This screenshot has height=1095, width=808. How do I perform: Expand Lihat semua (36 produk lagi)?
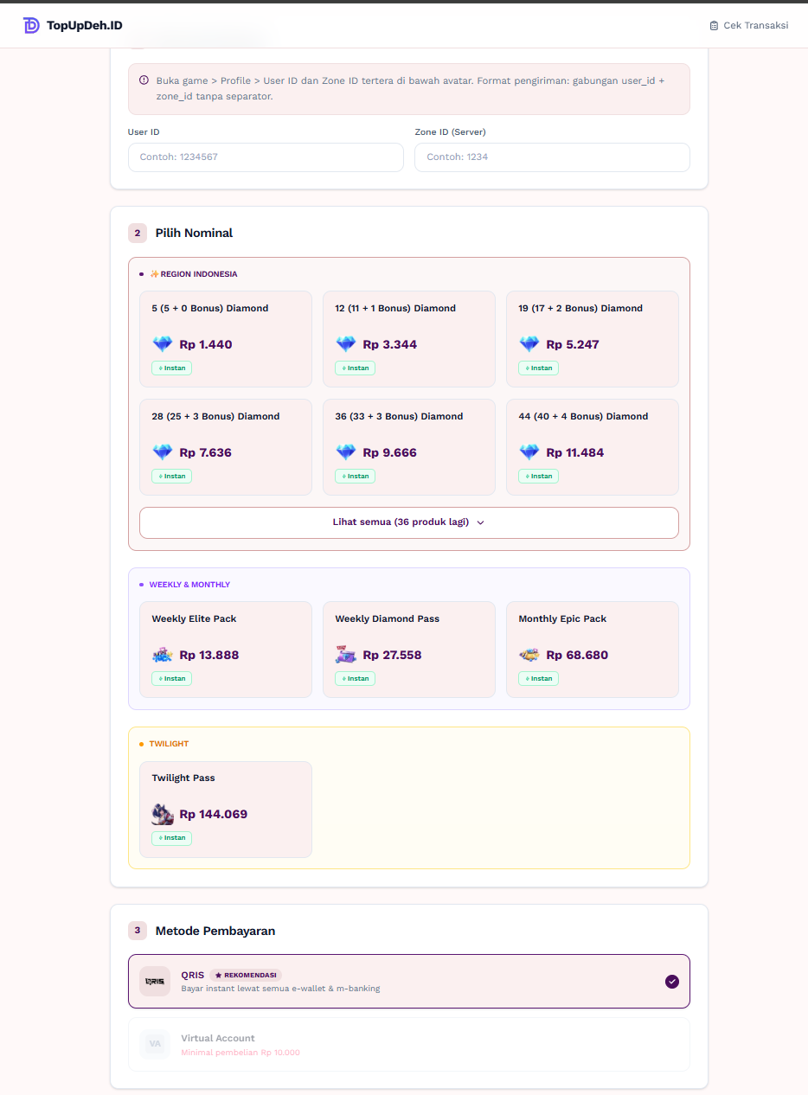(401, 522)
